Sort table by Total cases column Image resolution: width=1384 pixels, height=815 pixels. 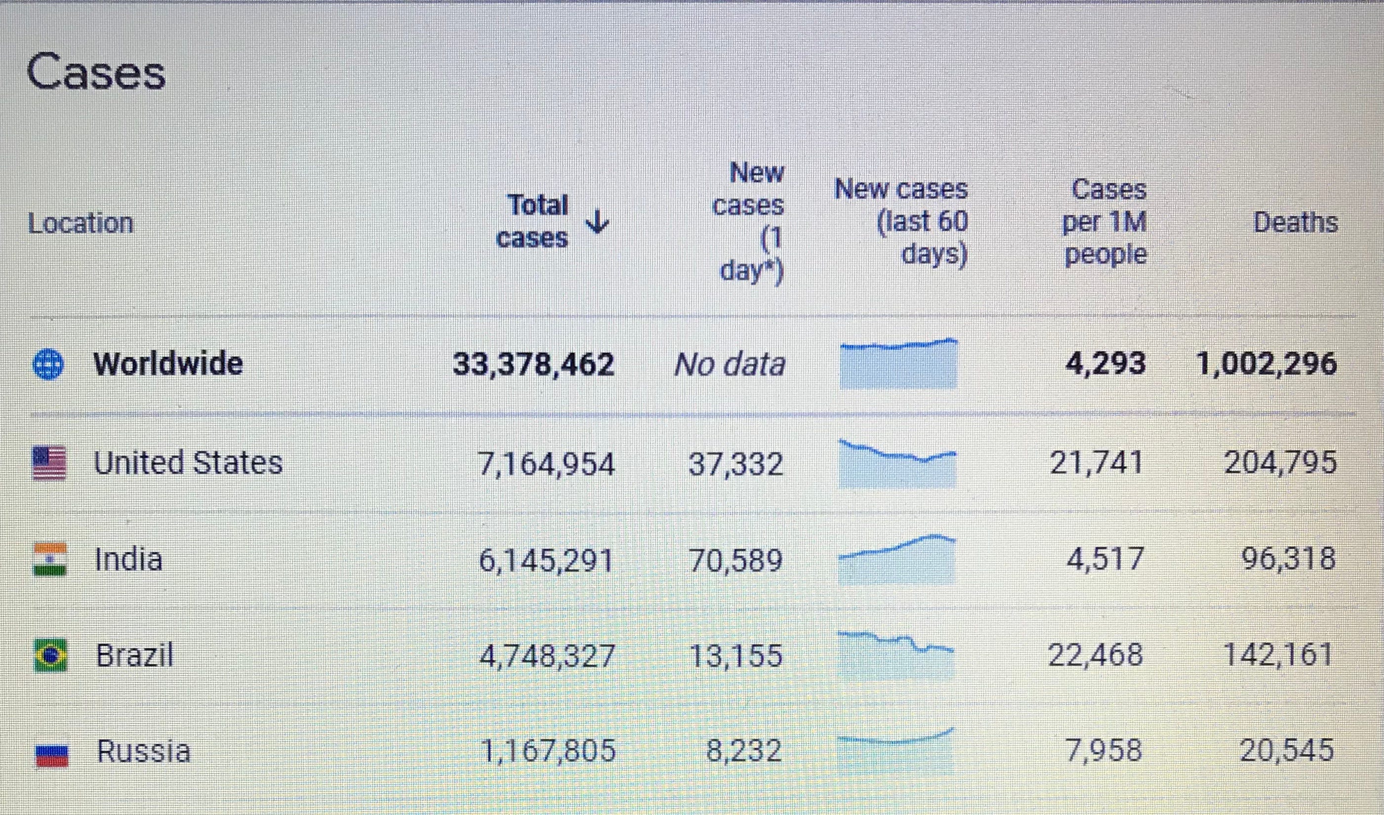tap(532, 222)
